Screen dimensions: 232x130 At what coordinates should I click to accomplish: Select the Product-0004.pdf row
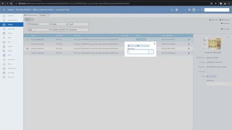[108, 44]
